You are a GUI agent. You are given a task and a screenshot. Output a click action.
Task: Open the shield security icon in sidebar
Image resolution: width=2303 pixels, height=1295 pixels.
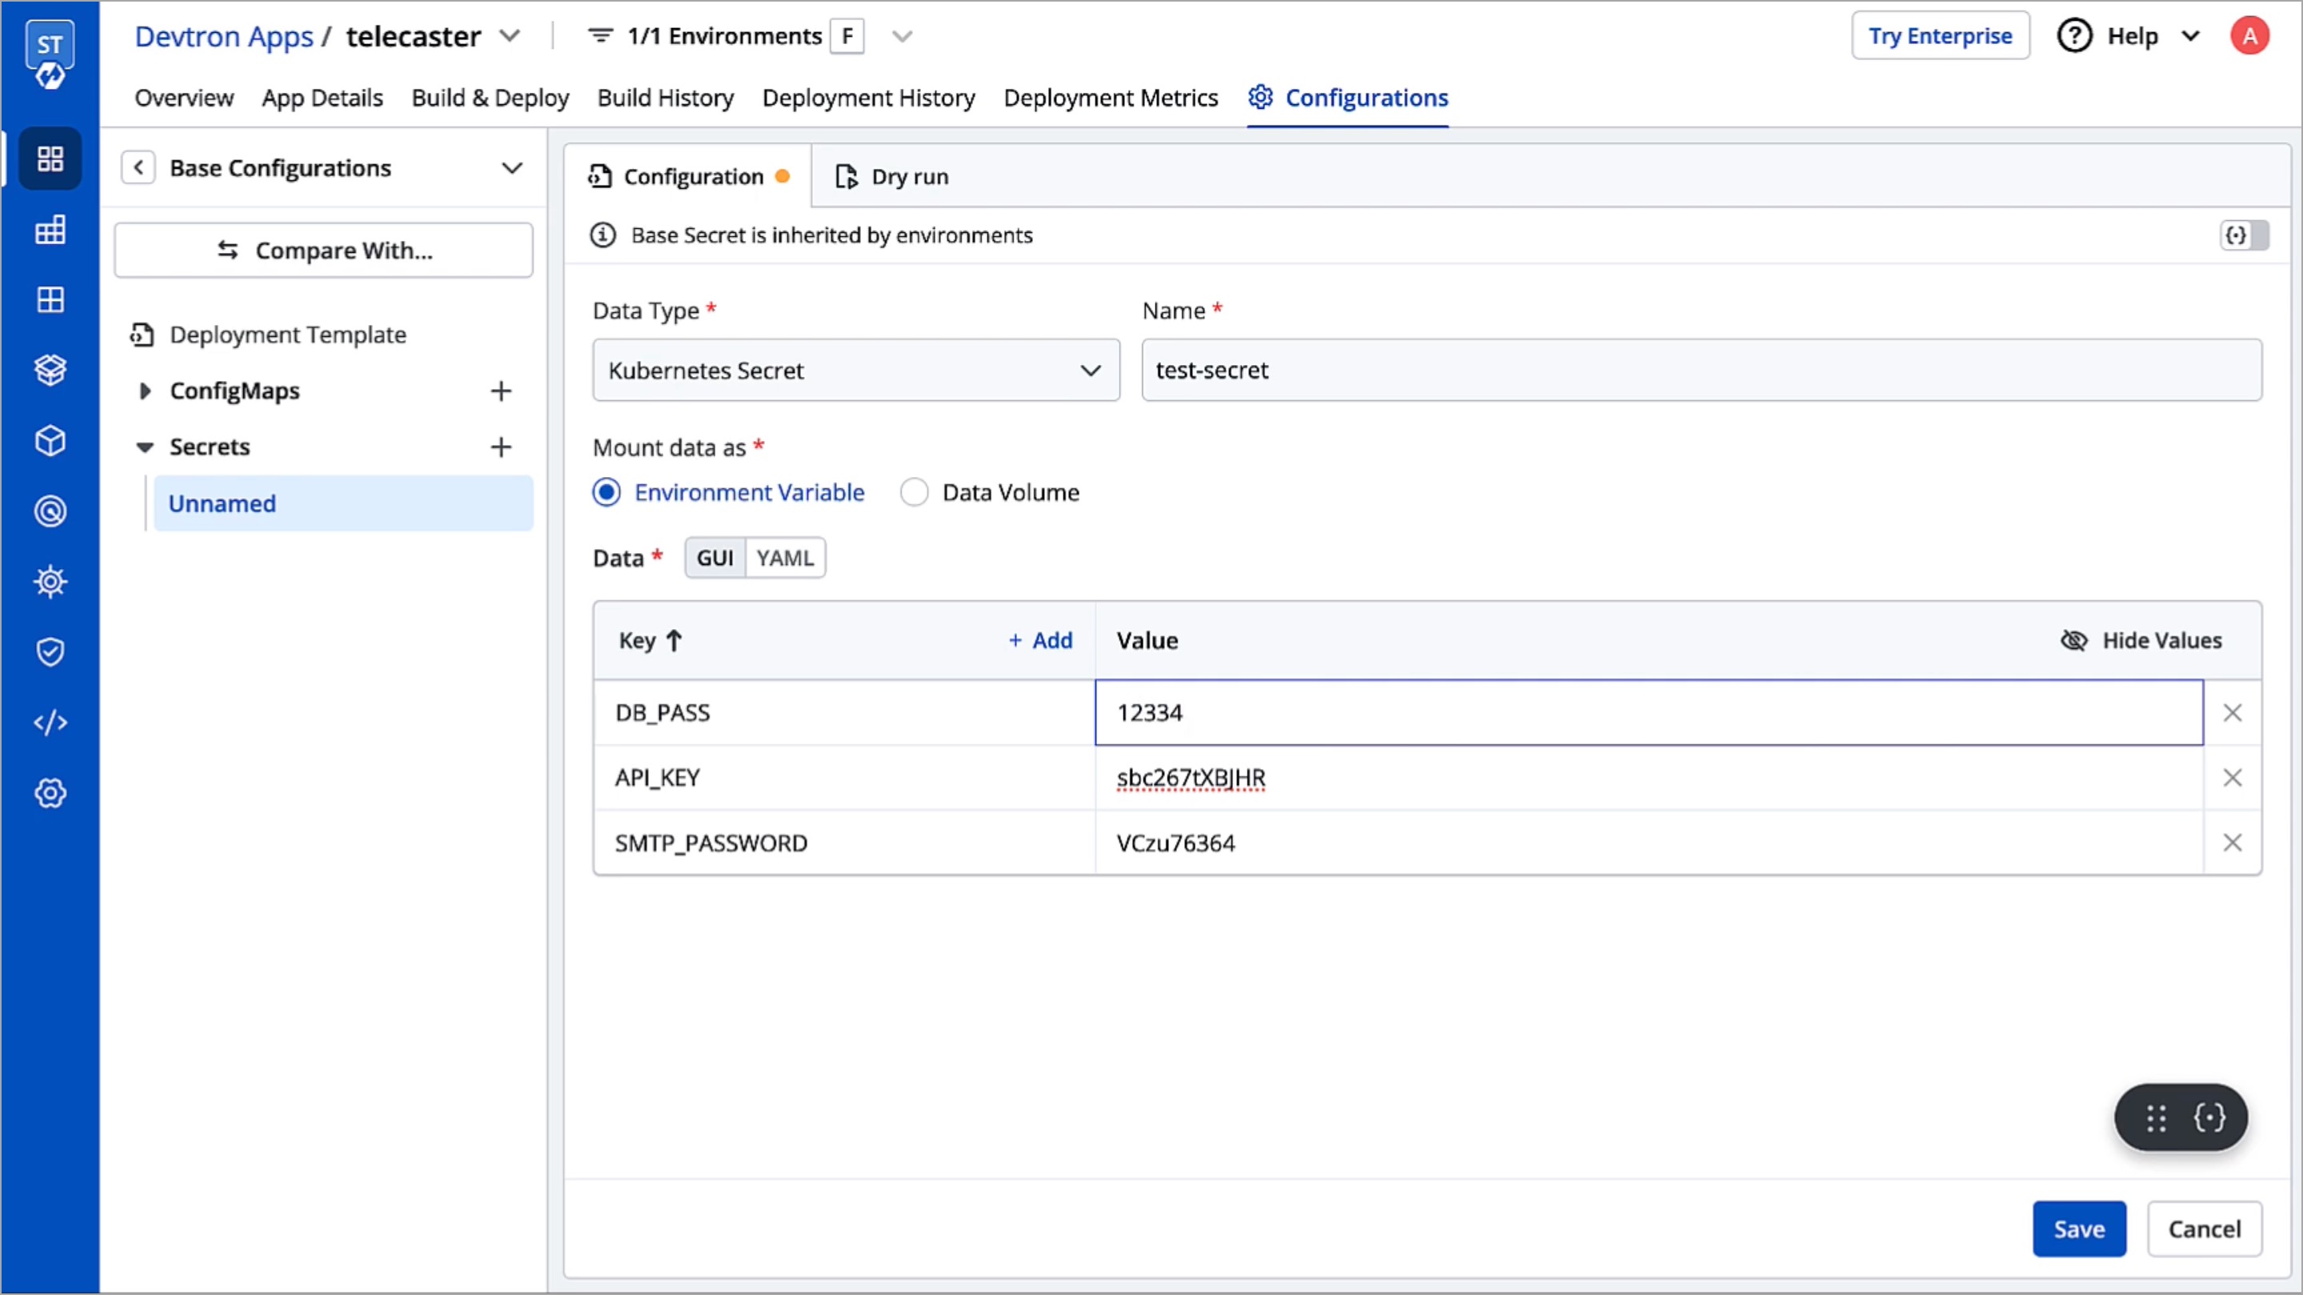coord(50,652)
